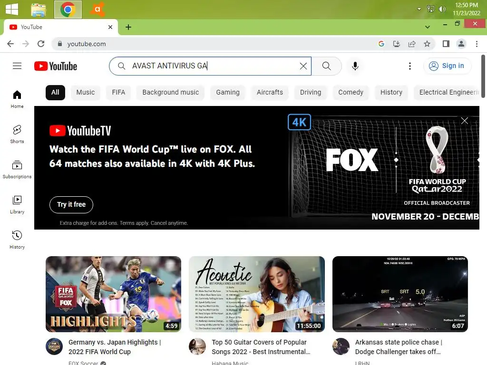Select the All filter chip
This screenshot has height=365, width=487.
pos(55,93)
